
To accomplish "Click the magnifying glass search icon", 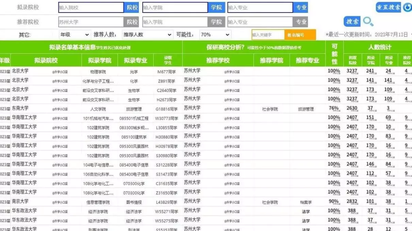I will point(368,22).
